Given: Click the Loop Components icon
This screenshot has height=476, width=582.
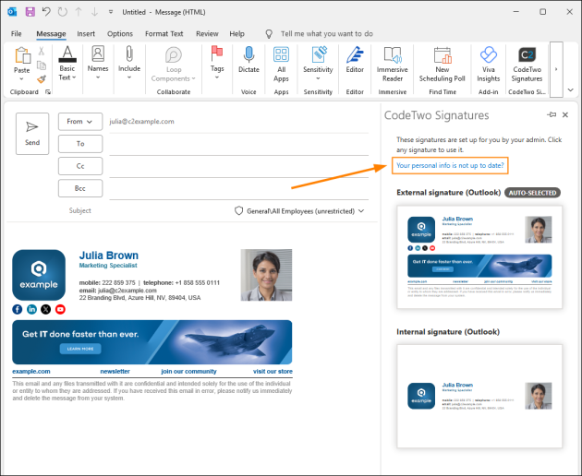Looking at the screenshot, I should [174, 54].
